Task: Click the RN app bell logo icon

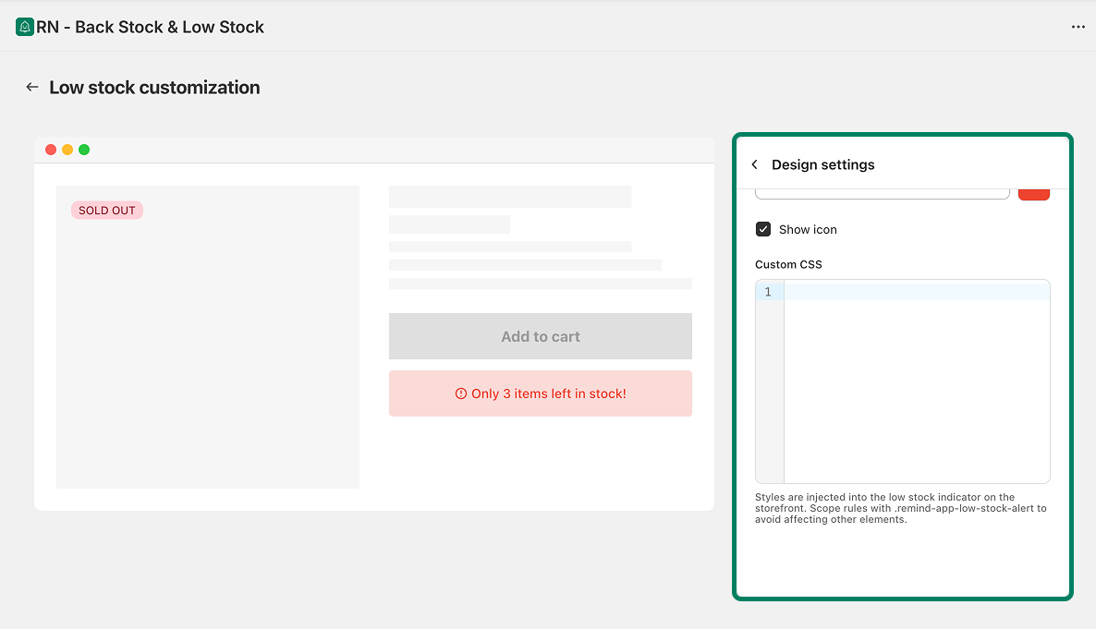Action: 25,27
